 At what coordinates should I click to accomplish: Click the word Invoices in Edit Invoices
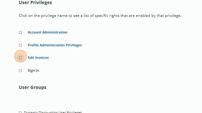pos(42,58)
